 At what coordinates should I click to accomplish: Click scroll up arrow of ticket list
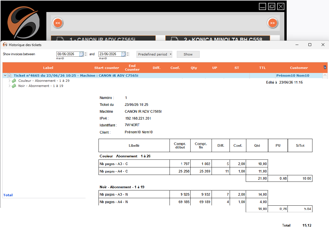click(325, 76)
